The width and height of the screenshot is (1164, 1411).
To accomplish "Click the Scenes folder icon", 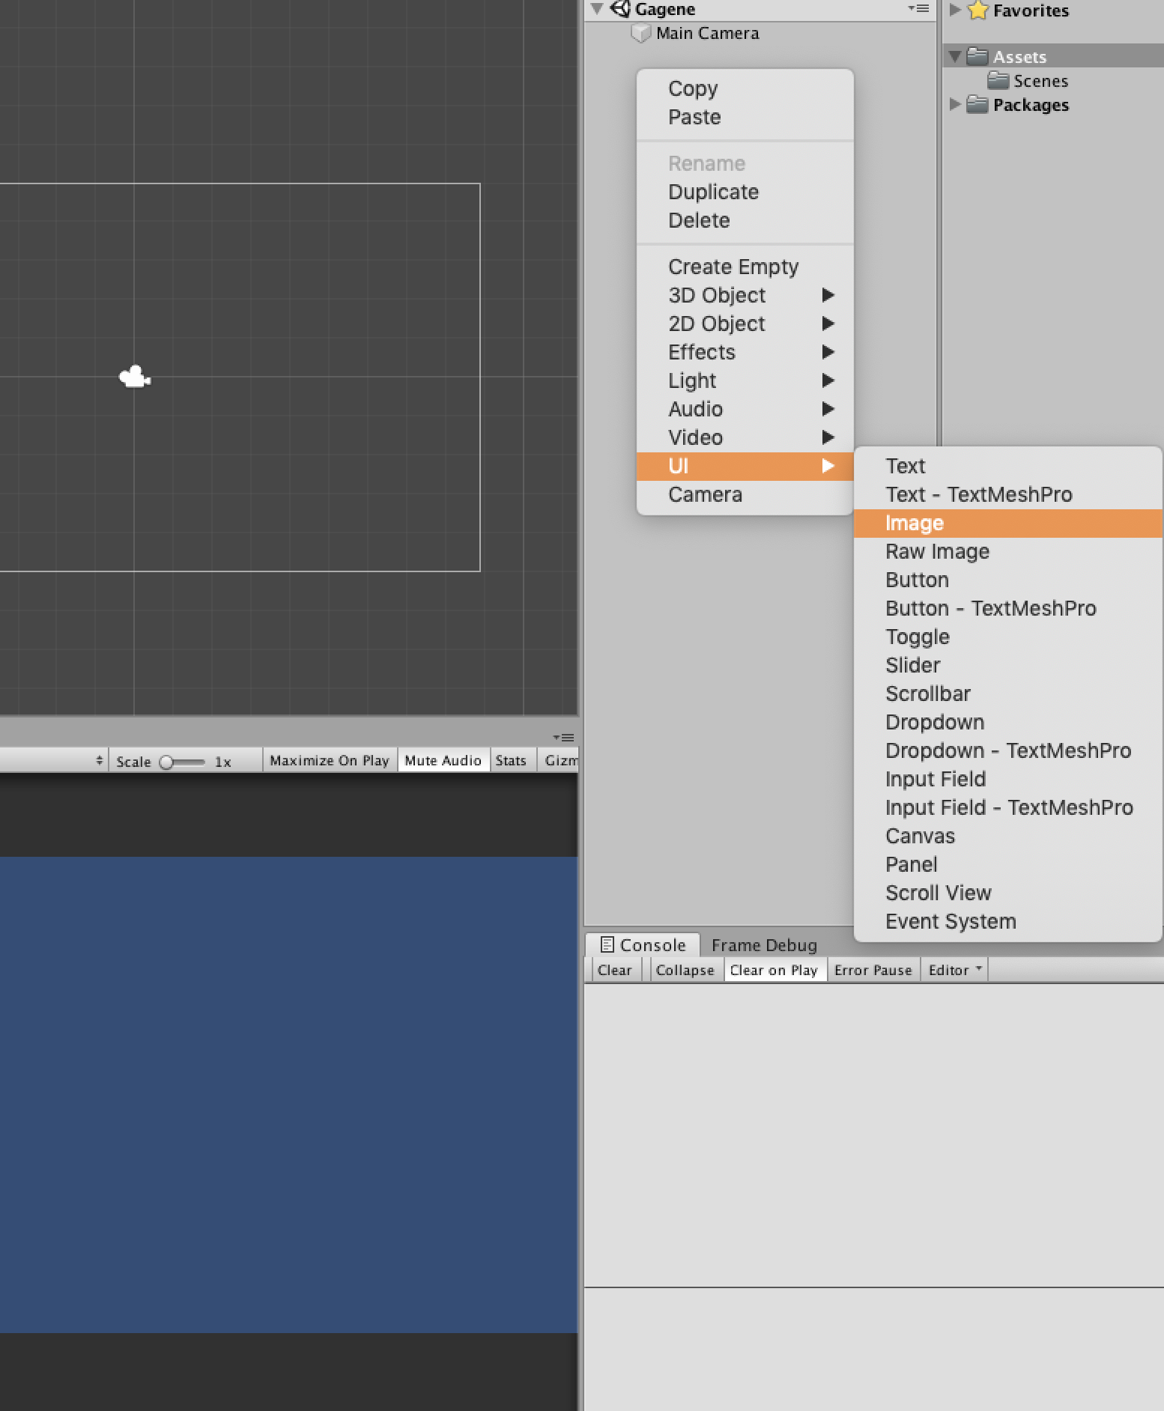I will (998, 80).
